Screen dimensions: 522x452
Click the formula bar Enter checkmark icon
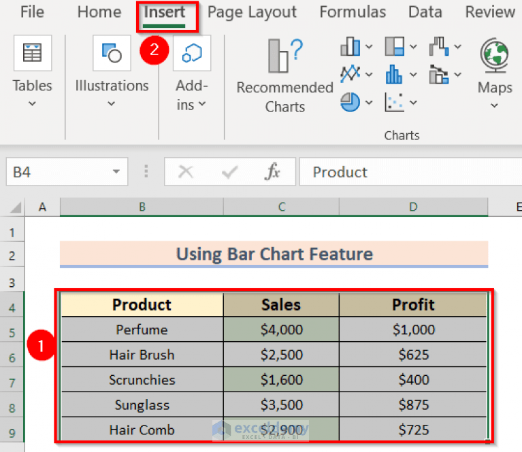tap(229, 172)
